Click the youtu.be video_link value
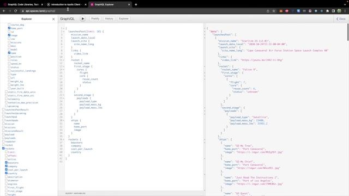Viewport: 349px width, 196px height. (x=262, y=60)
